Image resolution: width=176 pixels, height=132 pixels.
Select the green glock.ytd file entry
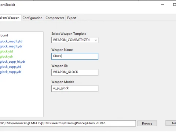click(6, 51)
